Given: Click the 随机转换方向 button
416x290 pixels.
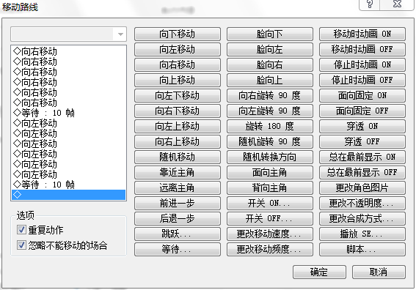Looking at the screenshot, I should pyautogui.click(x=270, y=157).
